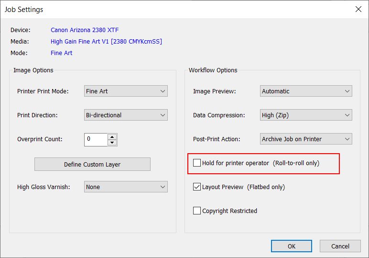Expand the Print Direction dropdown
Screen dimensions: 369x258
point(126,115)
